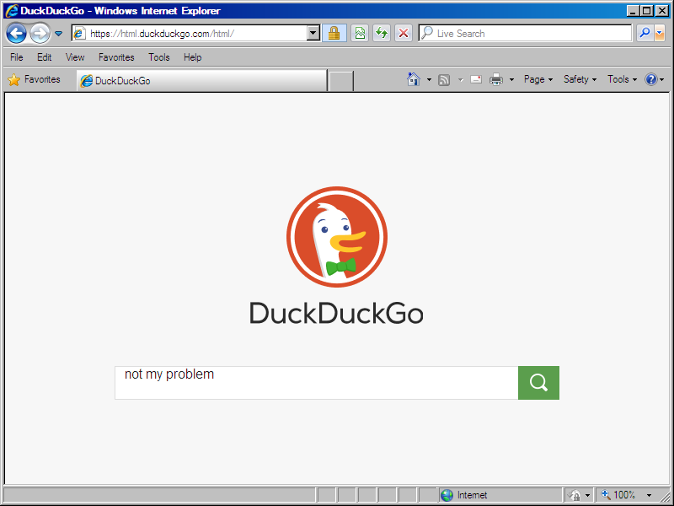Viewport: 674px width, 506px height.
Task: Click the Compatibility View icon
Action: [x=360, y=33]
